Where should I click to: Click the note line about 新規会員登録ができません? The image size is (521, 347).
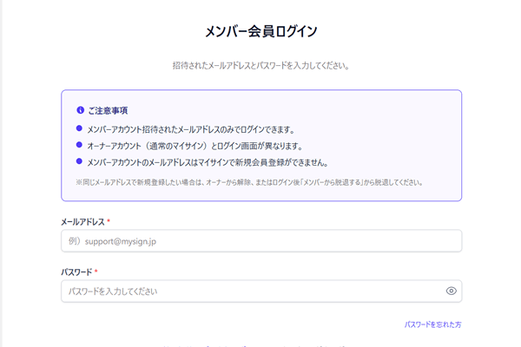pos(208,163)
